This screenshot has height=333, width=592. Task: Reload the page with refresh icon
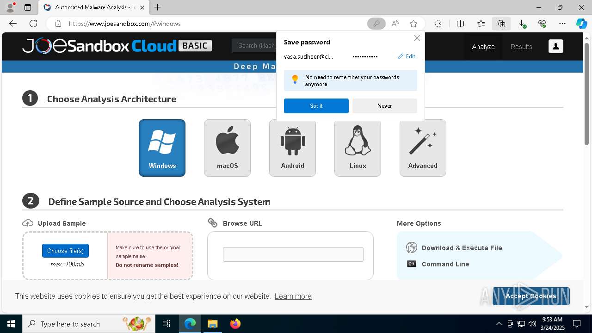click(x=33, y=24)
